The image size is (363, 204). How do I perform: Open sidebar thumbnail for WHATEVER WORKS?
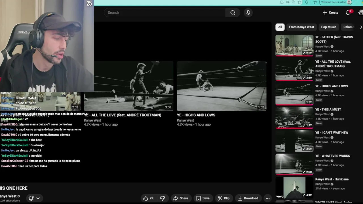tap(294, 164)
